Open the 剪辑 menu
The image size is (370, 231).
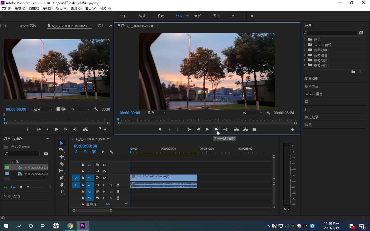pos(34,8)
